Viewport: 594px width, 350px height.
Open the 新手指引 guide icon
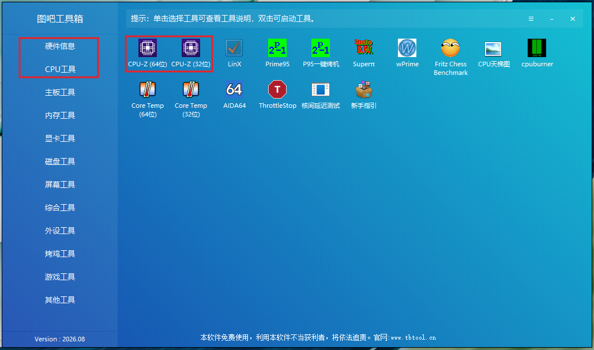click(364, 90)
